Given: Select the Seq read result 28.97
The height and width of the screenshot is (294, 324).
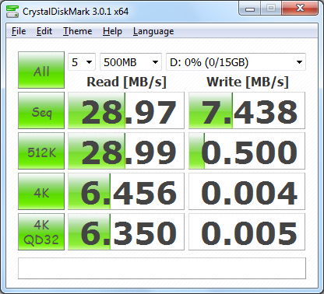Looking at the screenshot, I should click(x=126, y=110).
